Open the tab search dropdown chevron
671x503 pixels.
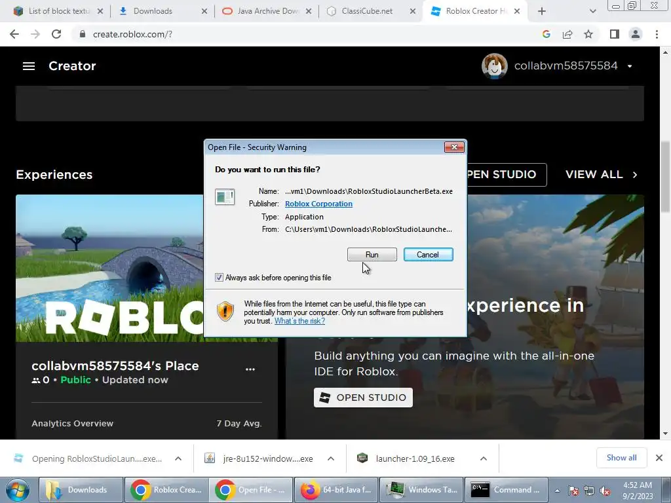(x=592, y=11)
